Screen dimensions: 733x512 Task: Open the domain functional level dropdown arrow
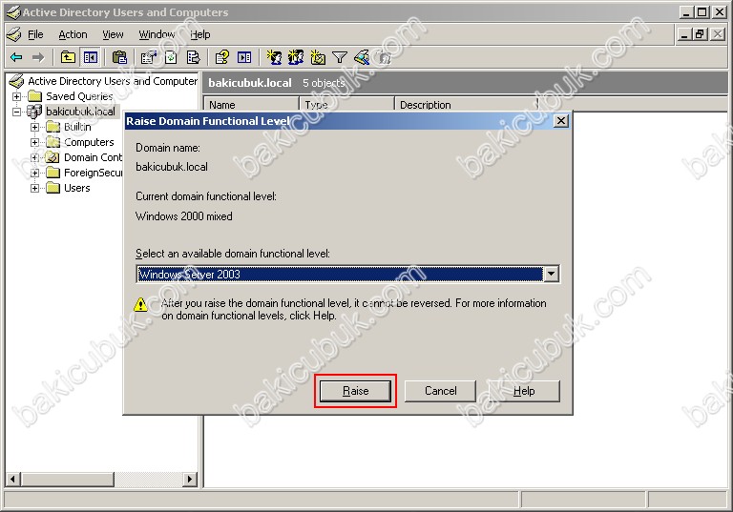tap(551, 274)
